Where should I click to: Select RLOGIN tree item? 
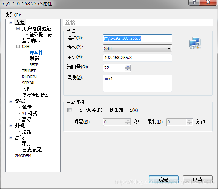[29, 77]
